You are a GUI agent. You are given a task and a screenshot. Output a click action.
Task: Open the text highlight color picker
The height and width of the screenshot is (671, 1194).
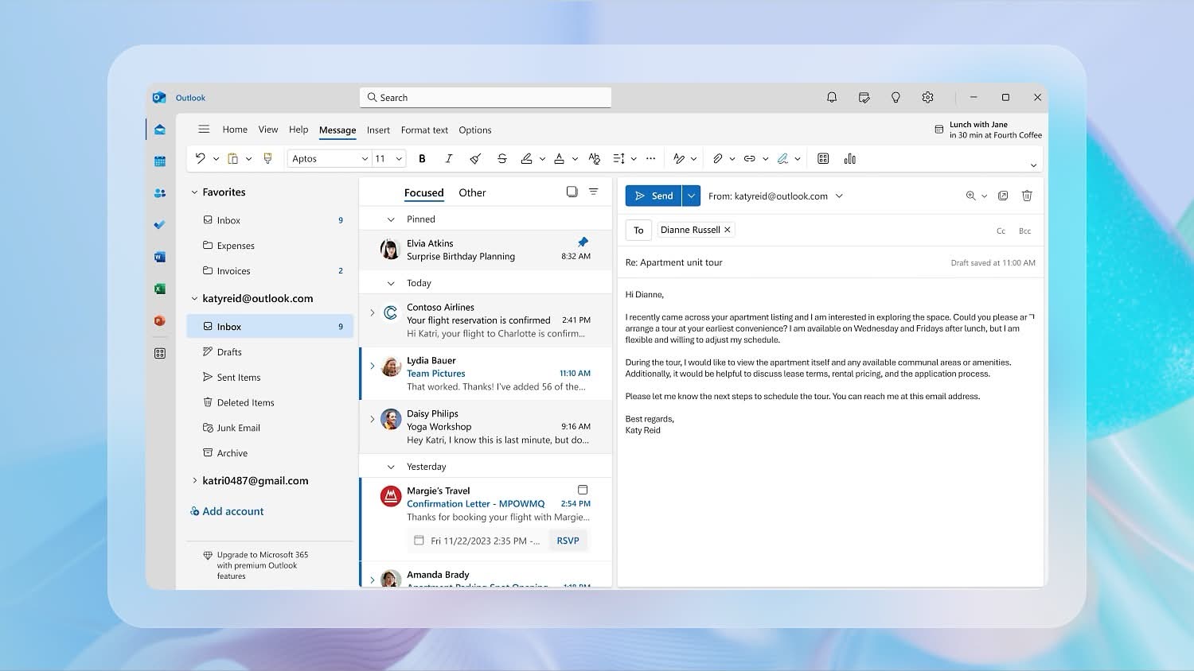click(542, 158)
